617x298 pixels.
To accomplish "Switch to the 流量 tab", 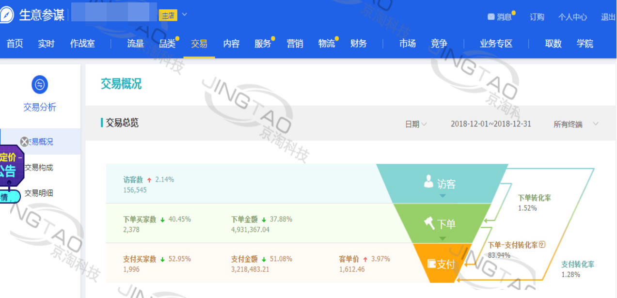I will [x=136, y=44].
